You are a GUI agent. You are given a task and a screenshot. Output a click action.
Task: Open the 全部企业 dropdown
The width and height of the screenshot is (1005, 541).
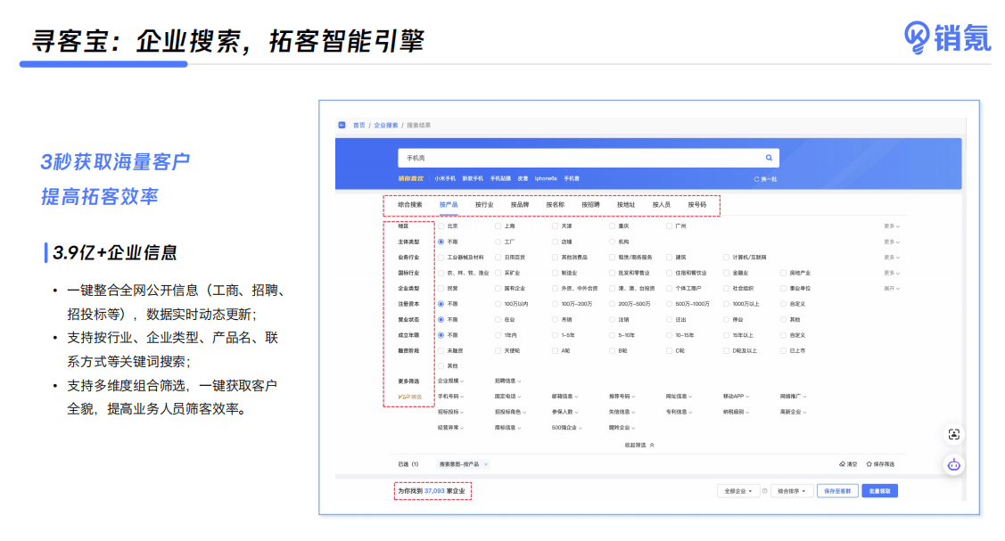tap(738, 491)
